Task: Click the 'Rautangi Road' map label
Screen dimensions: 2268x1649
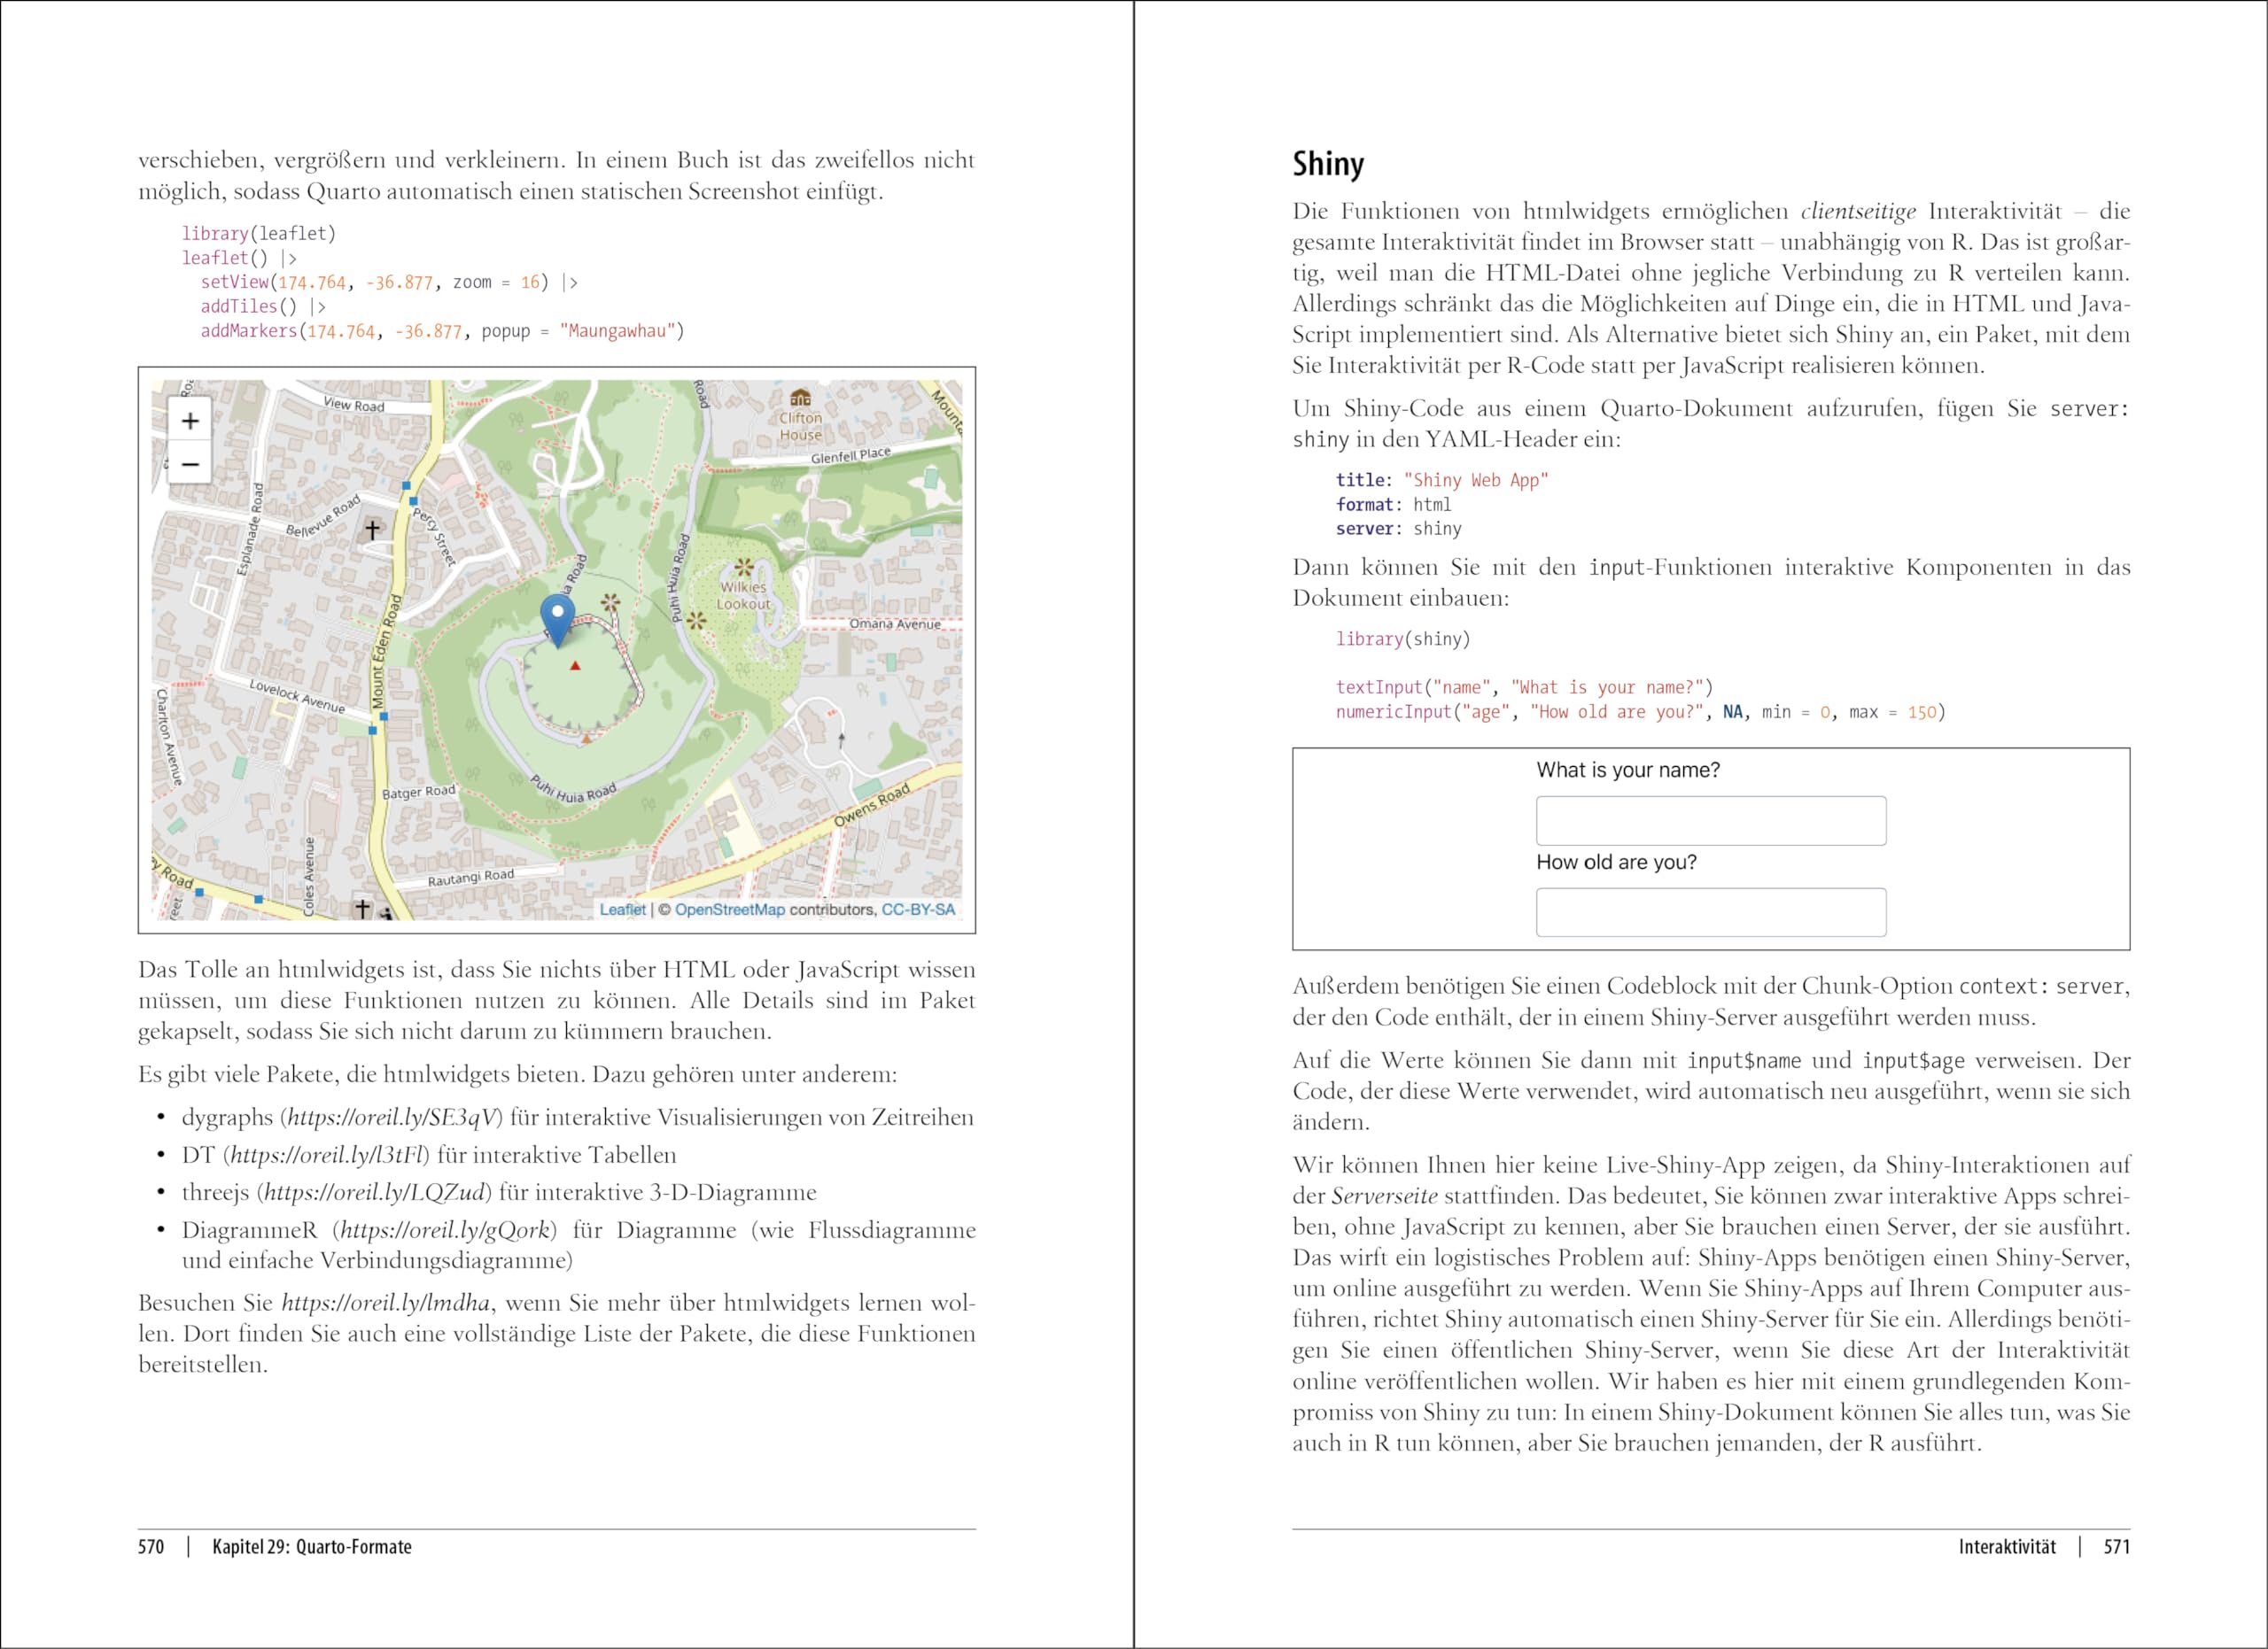Action: pos(471,878)
